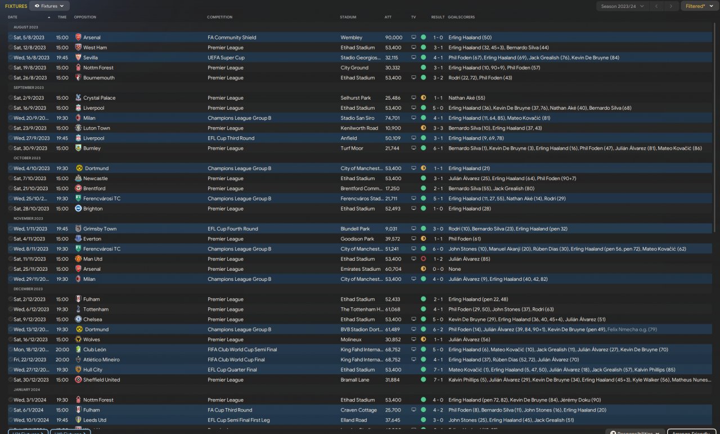
Task: Click the Hull City club badge
Action: [x=78, y=370]
